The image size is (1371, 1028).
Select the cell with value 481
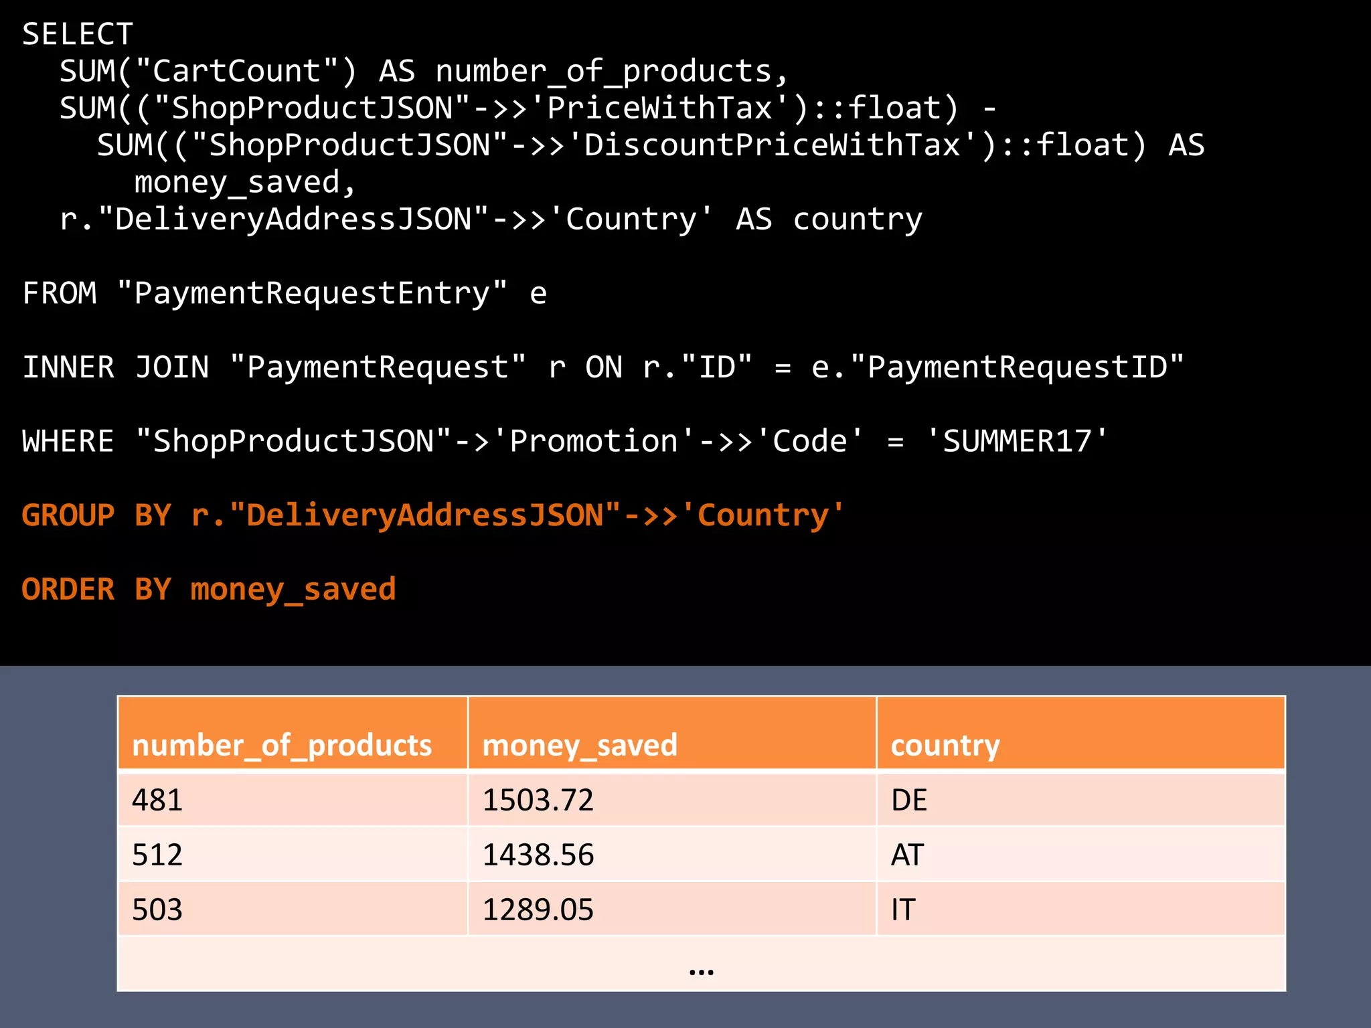[x=293, y=799]
